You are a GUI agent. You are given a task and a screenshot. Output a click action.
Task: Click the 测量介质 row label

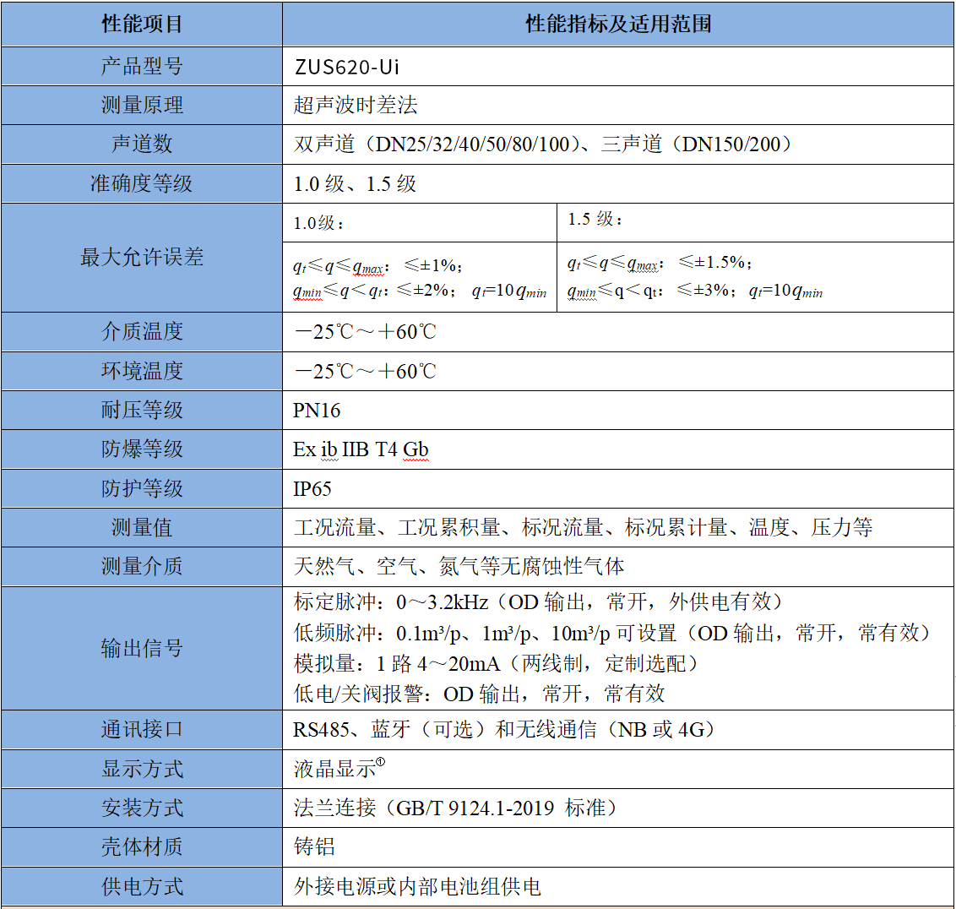point(142,566)
